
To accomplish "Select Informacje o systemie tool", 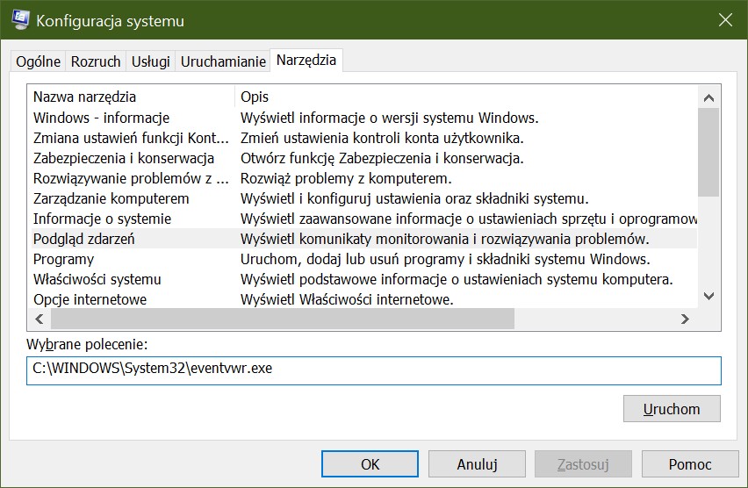I will 363,219.
